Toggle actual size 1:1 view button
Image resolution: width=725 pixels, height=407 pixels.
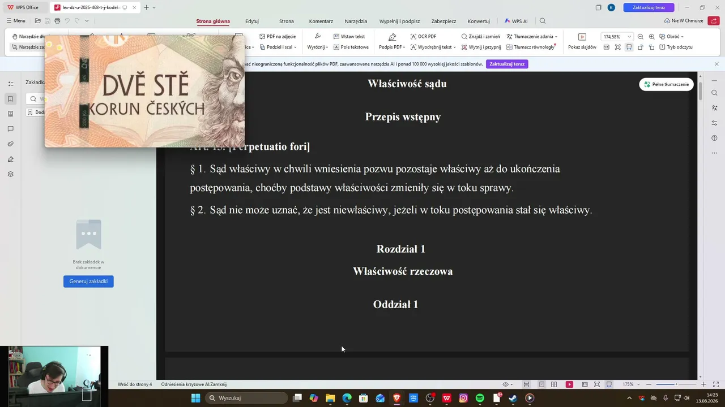click(607, 47)
